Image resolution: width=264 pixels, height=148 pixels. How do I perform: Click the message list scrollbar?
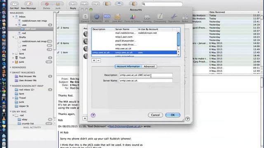coord(262,17)
